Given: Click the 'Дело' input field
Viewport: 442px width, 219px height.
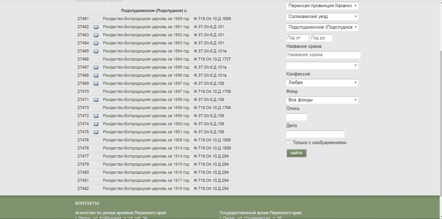Looking at the screenshot, I should [315, 134].
